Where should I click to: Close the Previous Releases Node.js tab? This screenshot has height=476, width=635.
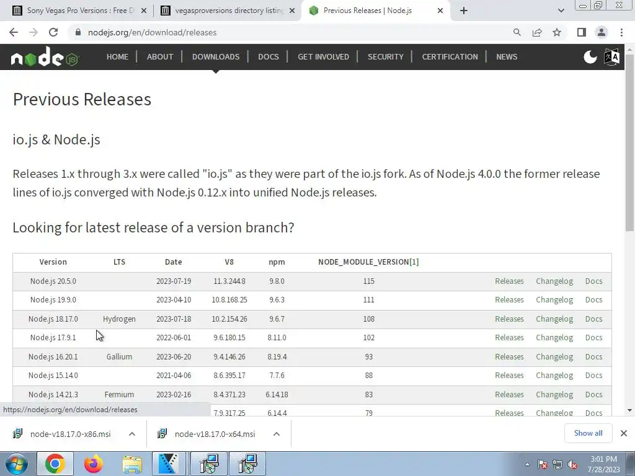440,11
